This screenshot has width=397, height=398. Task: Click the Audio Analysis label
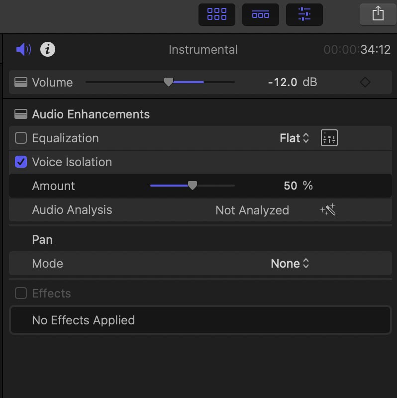(72, 210)
